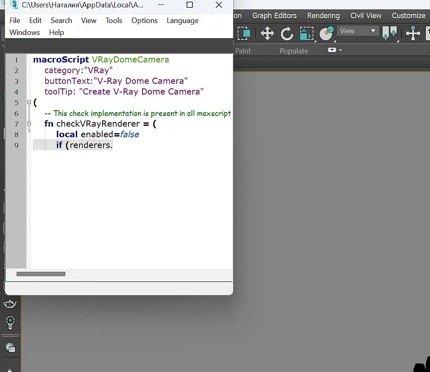
Task: Activate the Select and Move tool
Action: (x=267, y=33)
